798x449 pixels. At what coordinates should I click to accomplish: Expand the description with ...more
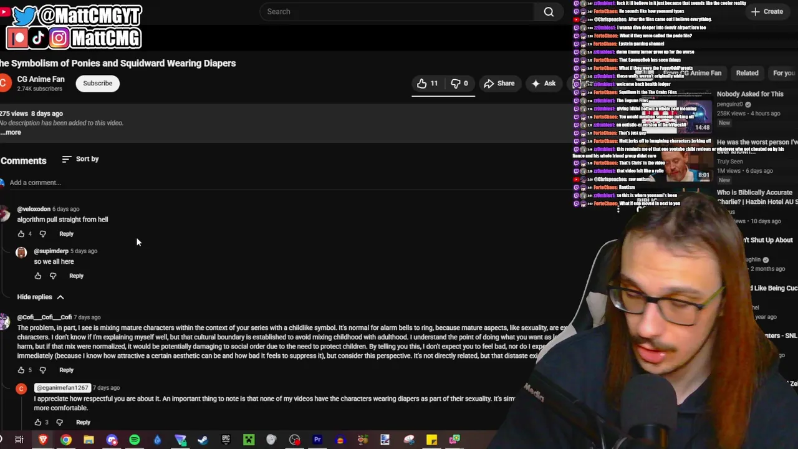click(11, 132)
